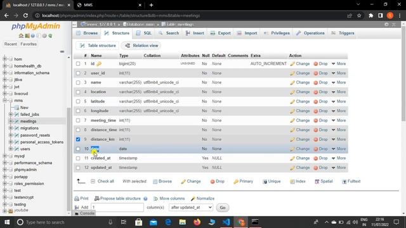Bookmark this page with the star icon

pos(359,15)
